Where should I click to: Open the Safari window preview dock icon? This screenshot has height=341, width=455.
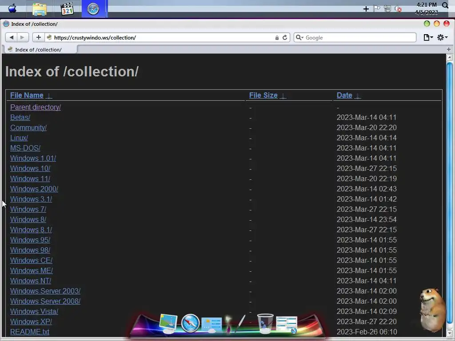tap(287, 325)
